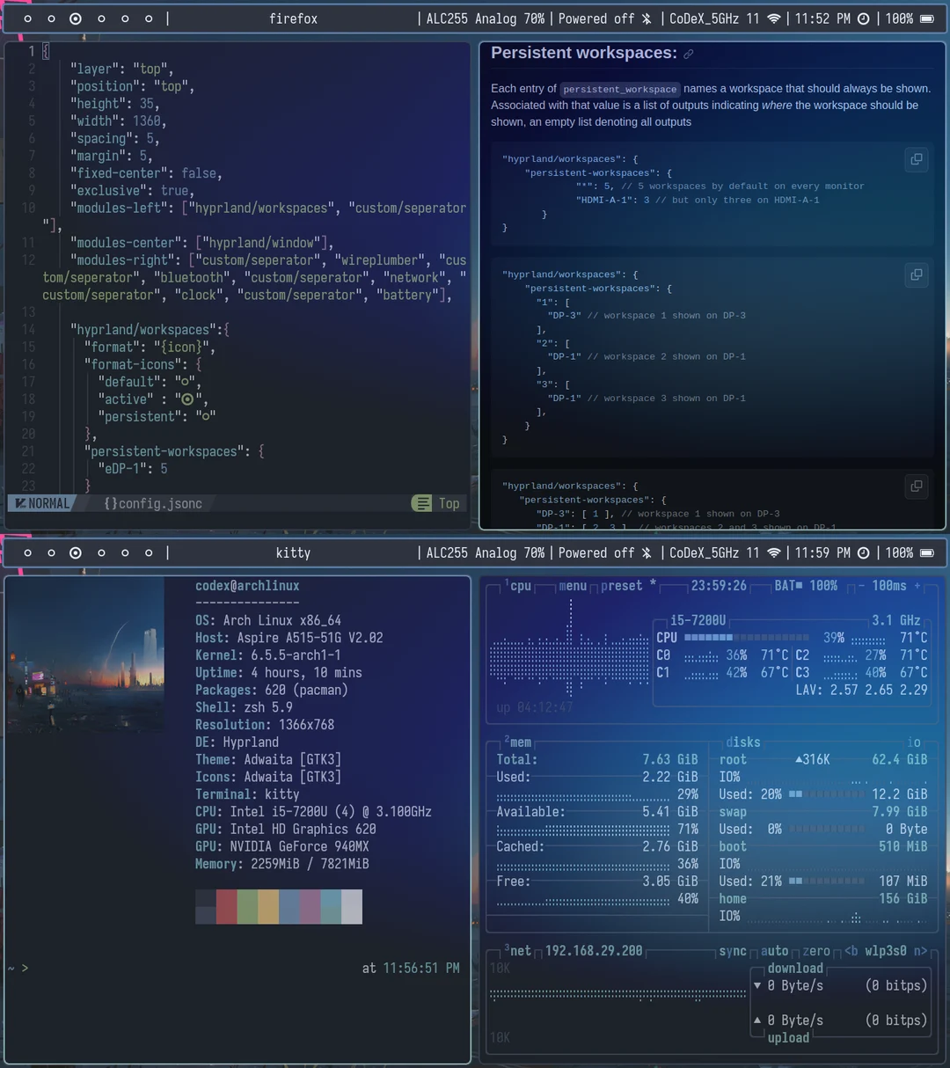This screenshot has width=950, height=1068.
Task: Select the red swatch in the fastfetch palette
Action: [x=226, y=906]
